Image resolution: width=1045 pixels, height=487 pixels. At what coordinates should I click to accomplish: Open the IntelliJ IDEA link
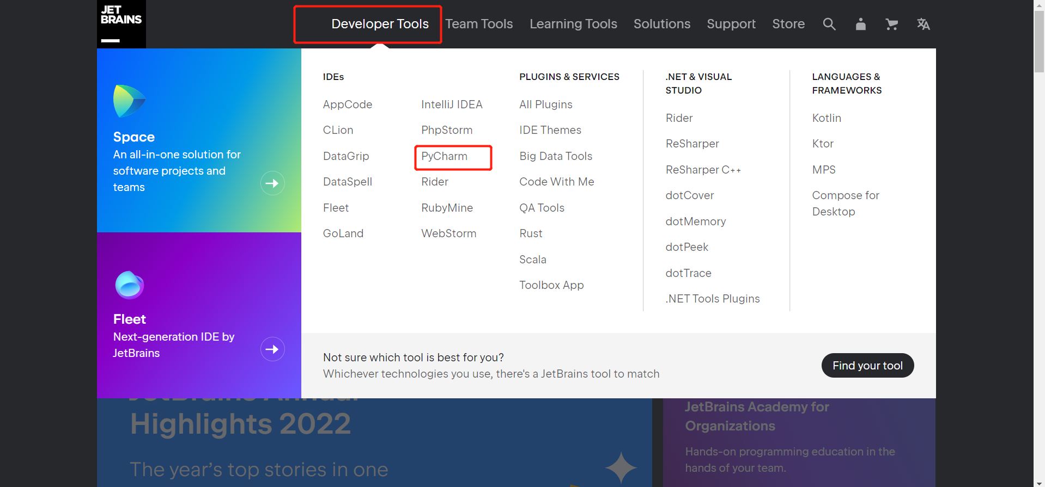click(x=452, y=104)
